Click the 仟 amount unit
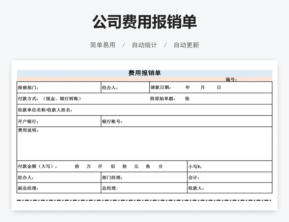 [x=100, y=166]
